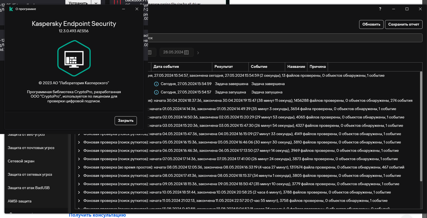Expand the background scan row started 09.05.2024 18:15:36
Image resolution: width=427 pixels, height=218 pixels.
pyautogui.click(x=79, y=184)
